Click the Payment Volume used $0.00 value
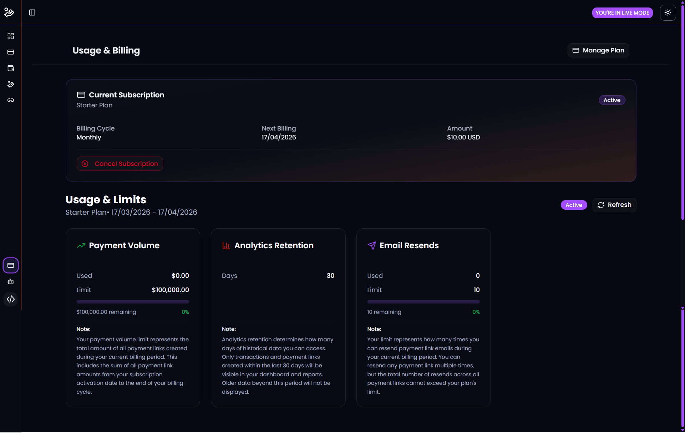 pos(180,276)
